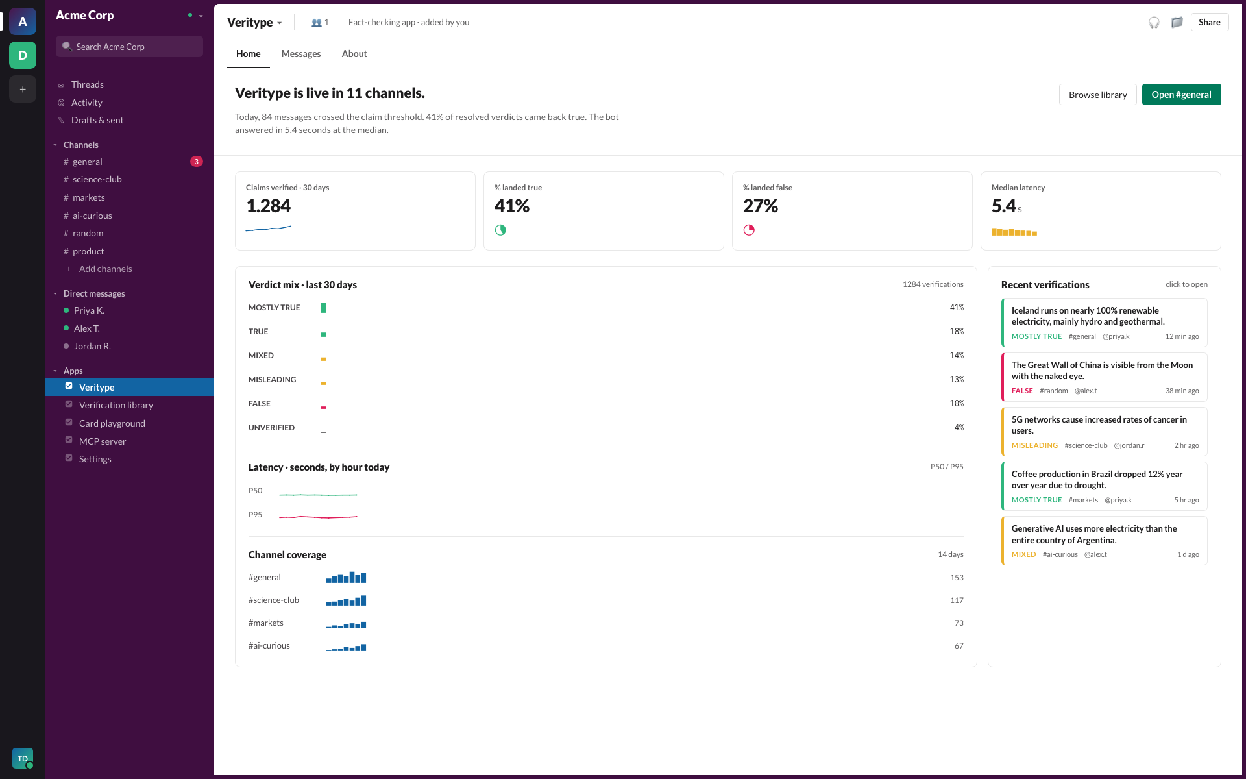
Task: Toggle the MCP server checkbox icon
Action: click(x=69, y=440)
